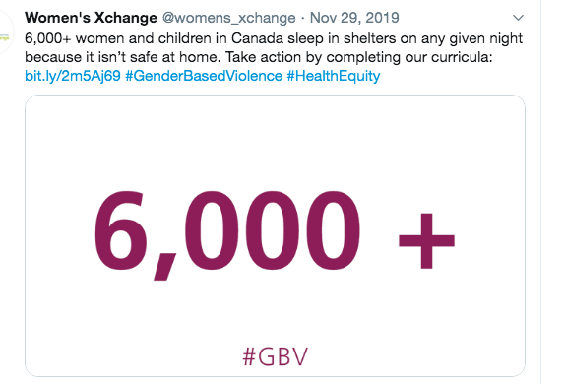This screenshot has height=384, width=565.
Task: Open the tweet options chevron menu
Action: tap(518, 18)
